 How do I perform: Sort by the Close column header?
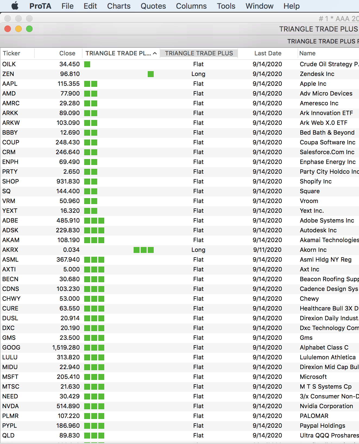click(58, 53)
